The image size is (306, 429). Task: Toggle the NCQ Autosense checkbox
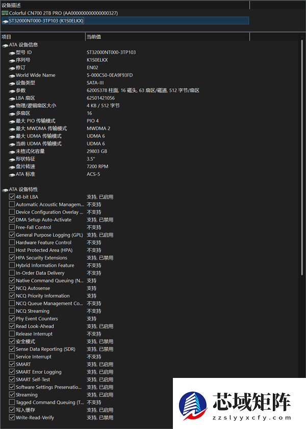point(12,288)
